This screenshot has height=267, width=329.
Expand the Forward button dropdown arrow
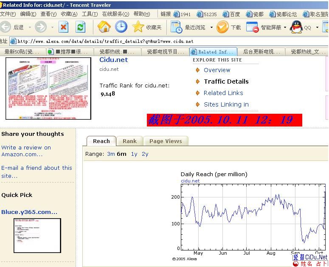tap(52, 28)
